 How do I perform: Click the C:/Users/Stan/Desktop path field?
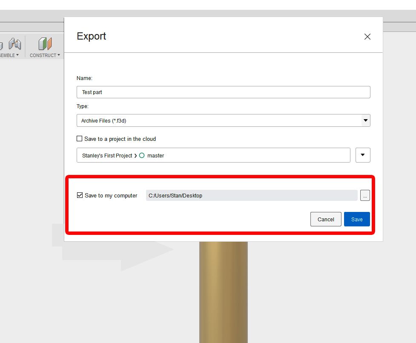coord(251,195)
